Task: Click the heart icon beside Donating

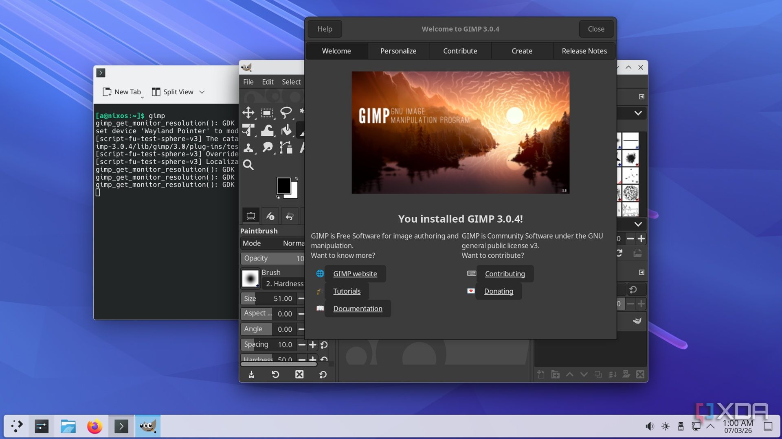Action: point(471,291)
